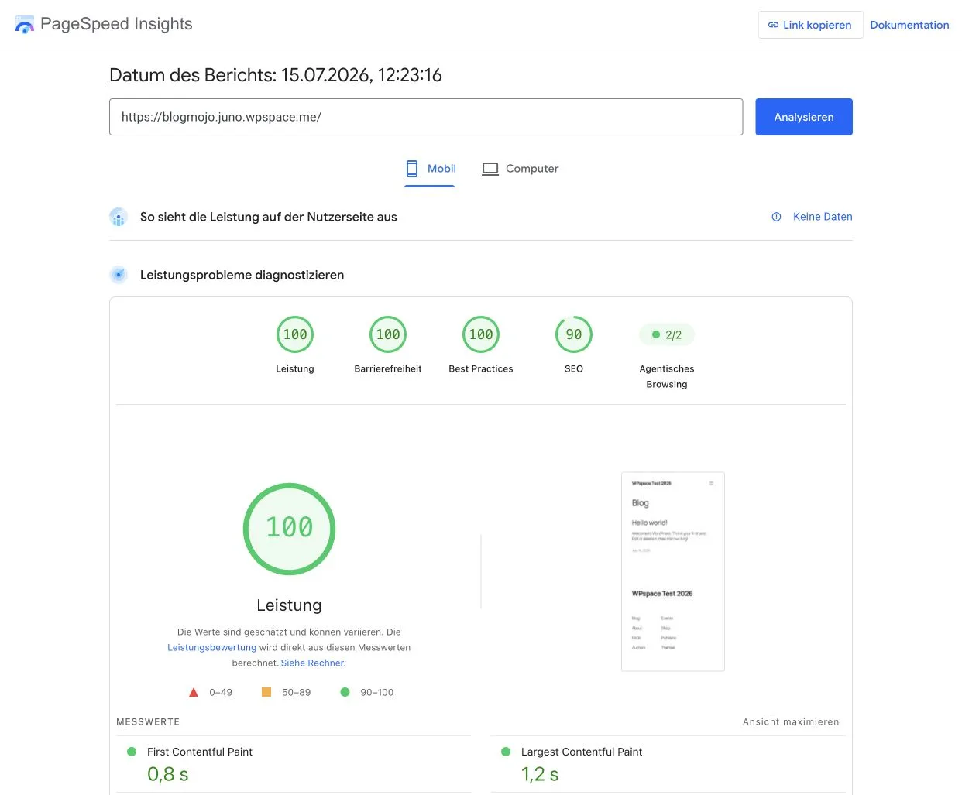This screenshot has height=795, width=962.
Task: Click the Keine Daten link
Action: (x=823, y=217)
